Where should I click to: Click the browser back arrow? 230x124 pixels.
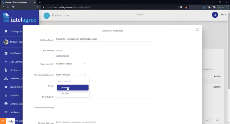[3, 7]
